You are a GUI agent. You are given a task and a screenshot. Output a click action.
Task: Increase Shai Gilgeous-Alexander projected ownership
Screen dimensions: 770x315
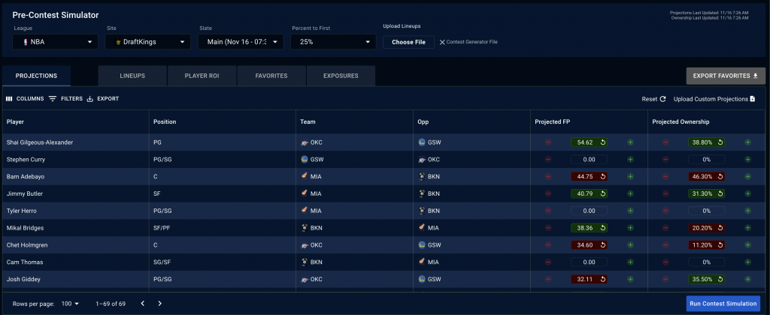pos(748,142)
